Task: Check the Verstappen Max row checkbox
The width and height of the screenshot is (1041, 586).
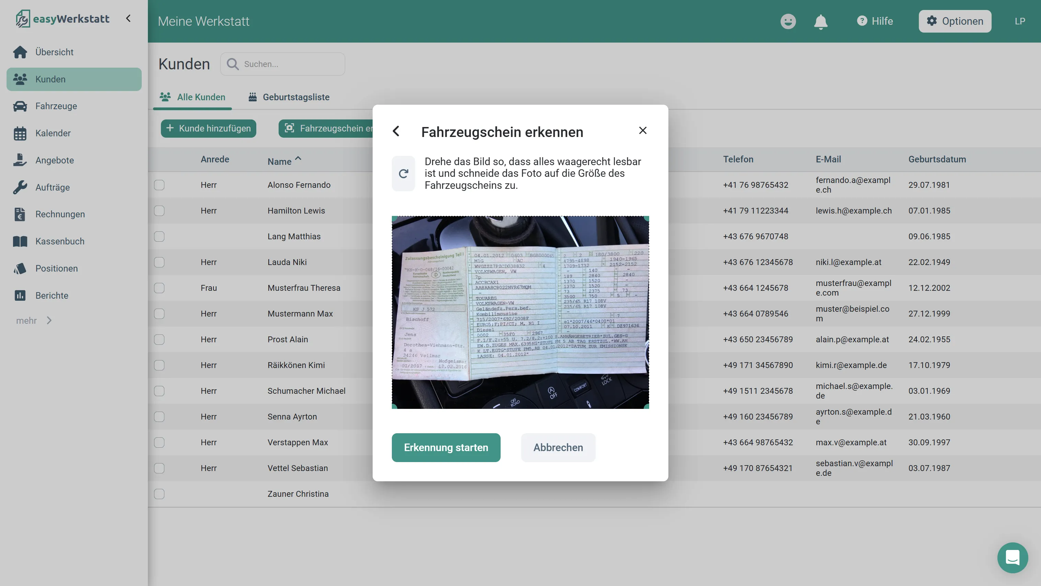Action: tap(159, 443)
